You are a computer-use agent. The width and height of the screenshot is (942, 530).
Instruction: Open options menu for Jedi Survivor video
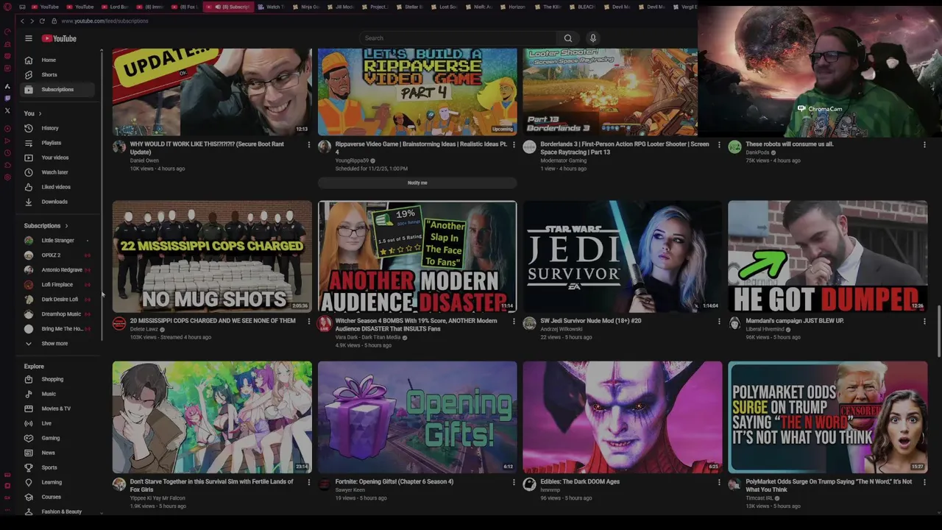[719, 322]
